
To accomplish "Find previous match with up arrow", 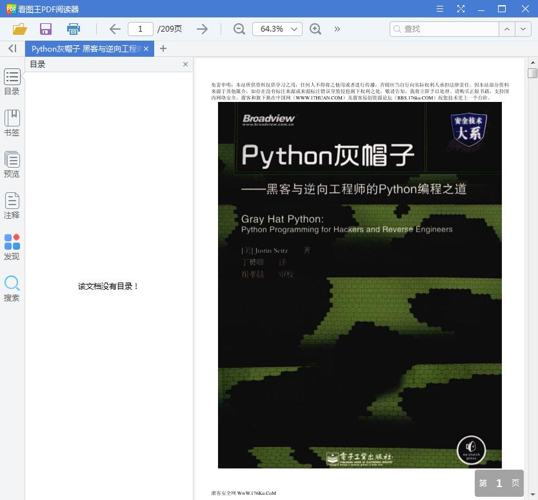I will [x=507, y=29].
